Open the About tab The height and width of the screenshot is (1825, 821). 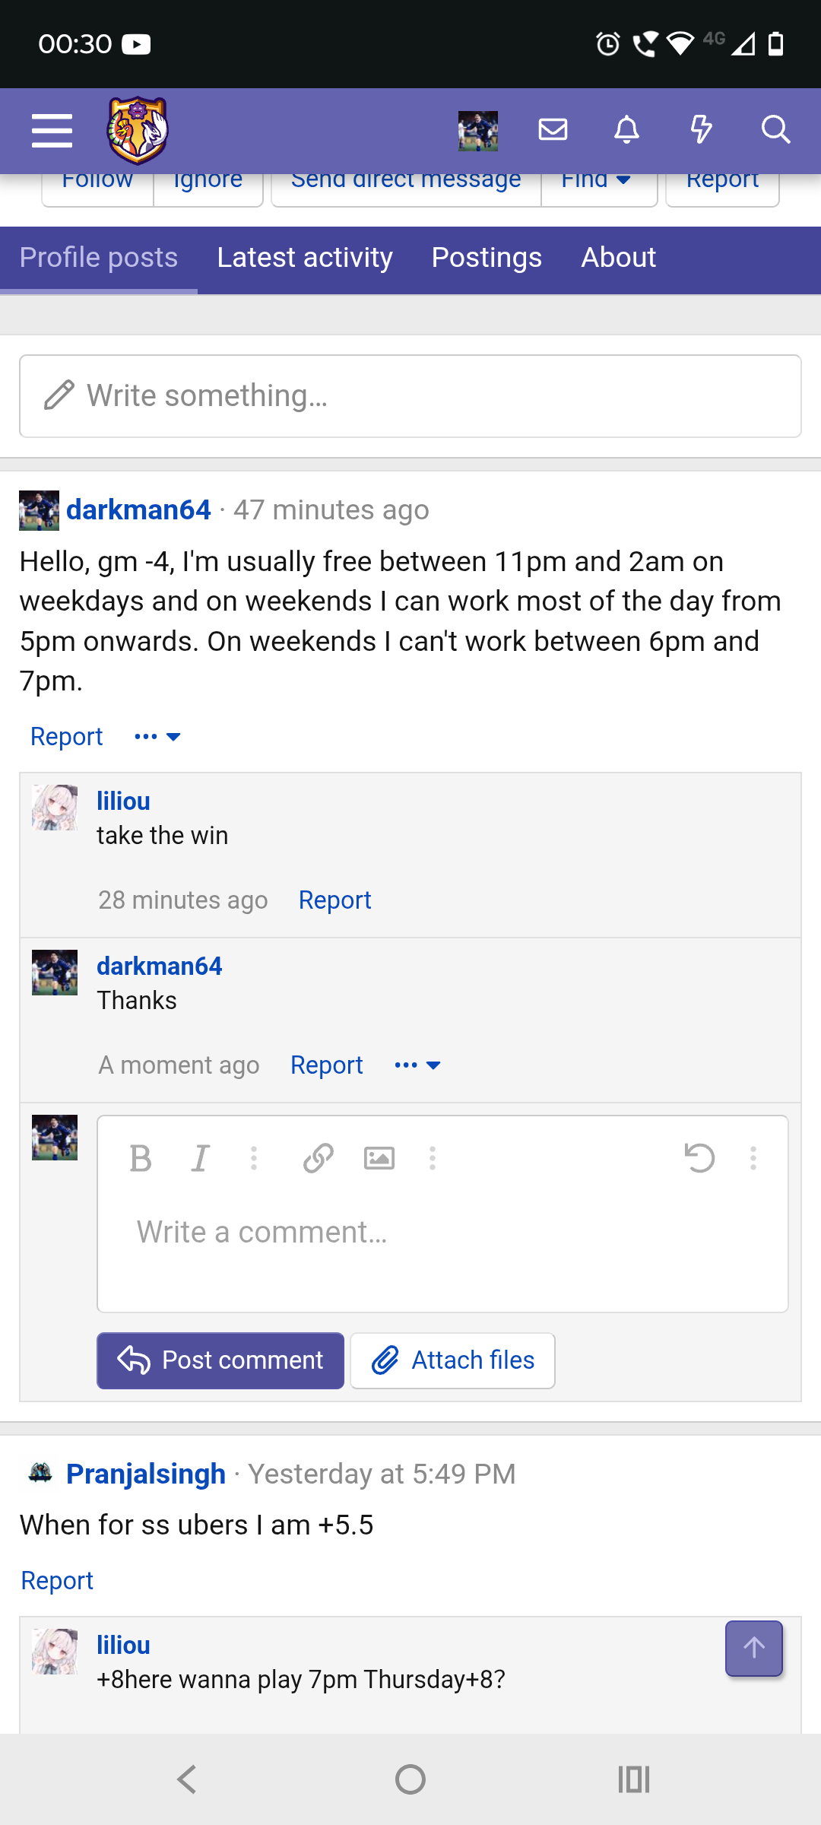coord(618,258)
